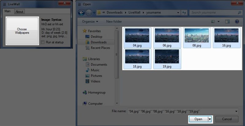Expand the address bar history dropdown
Viewport: 245px width, 126px height.
[178, 13]
